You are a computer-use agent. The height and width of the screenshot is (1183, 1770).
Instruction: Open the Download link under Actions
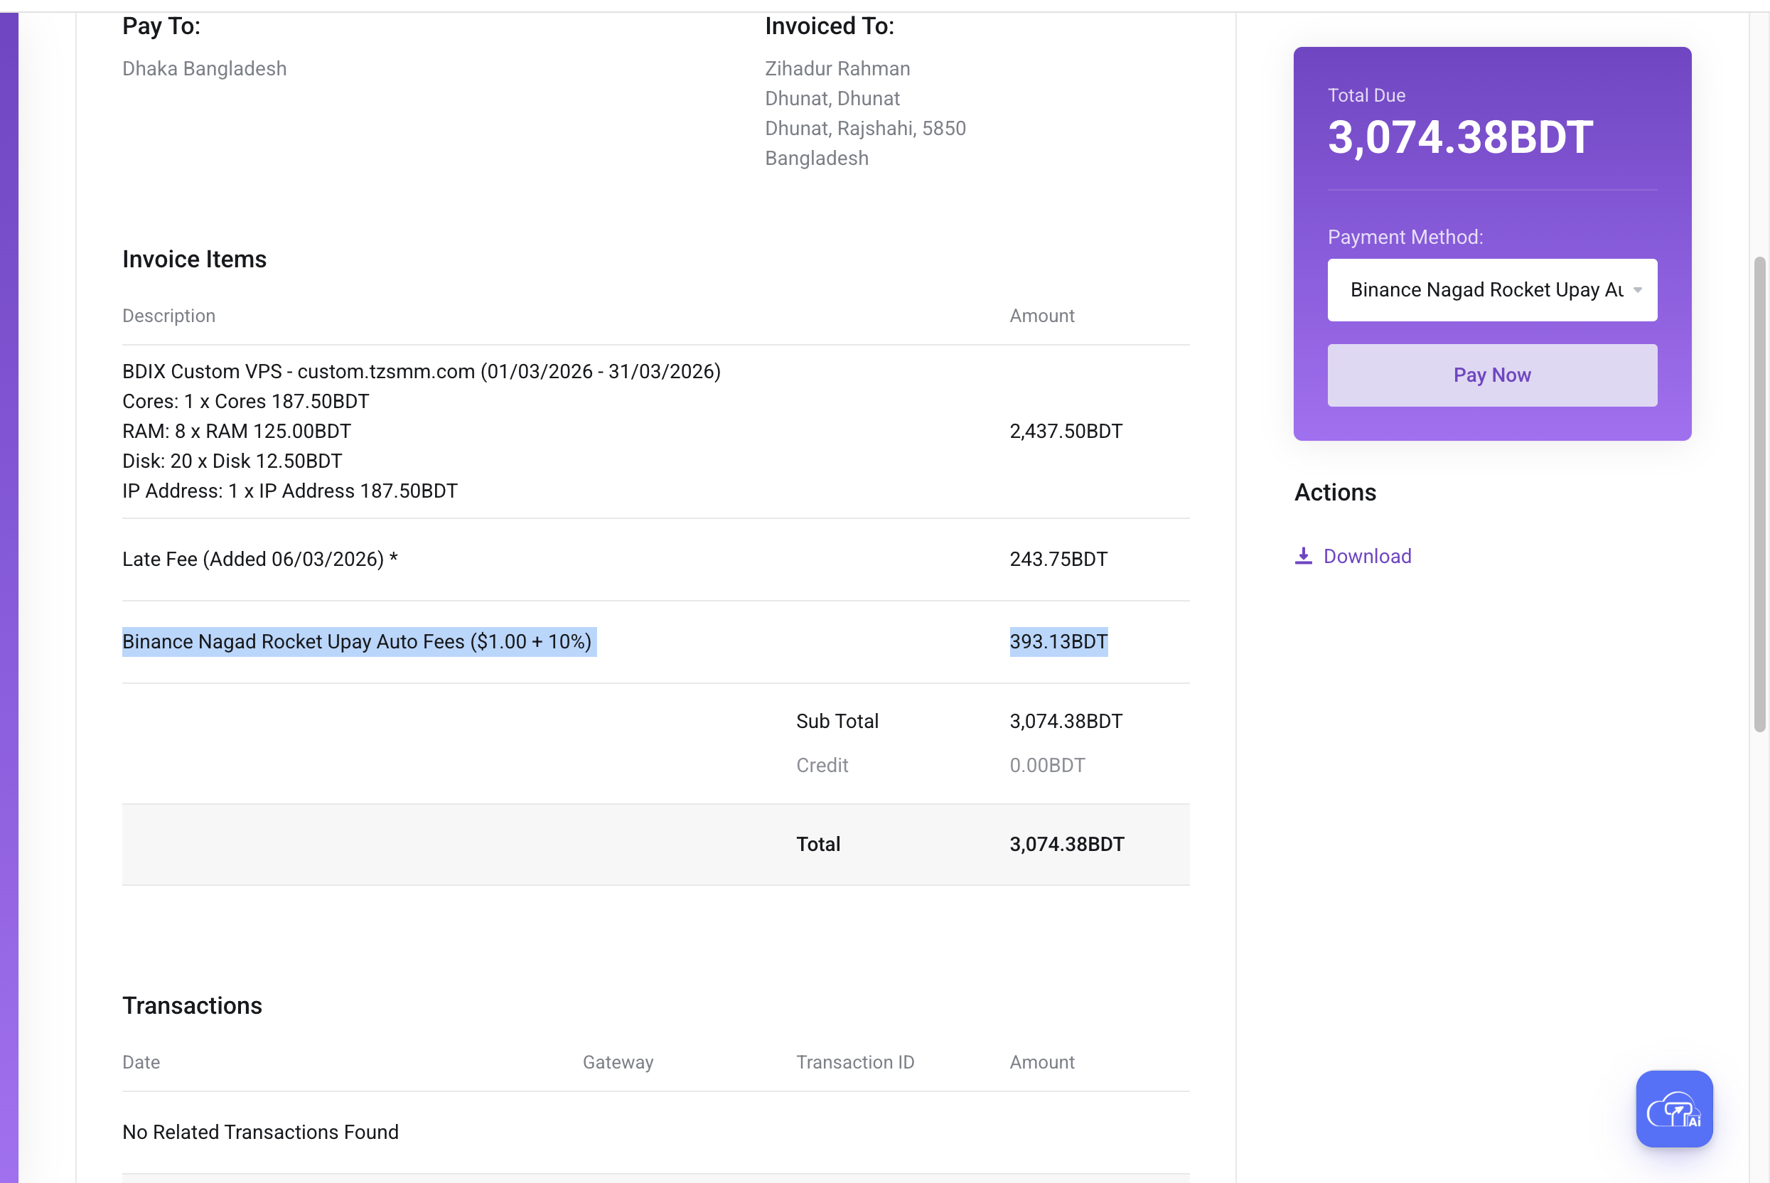(x=1367, y=556)
